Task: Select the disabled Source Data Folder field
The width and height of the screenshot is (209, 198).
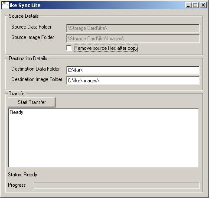Action: tap(133, 28)
